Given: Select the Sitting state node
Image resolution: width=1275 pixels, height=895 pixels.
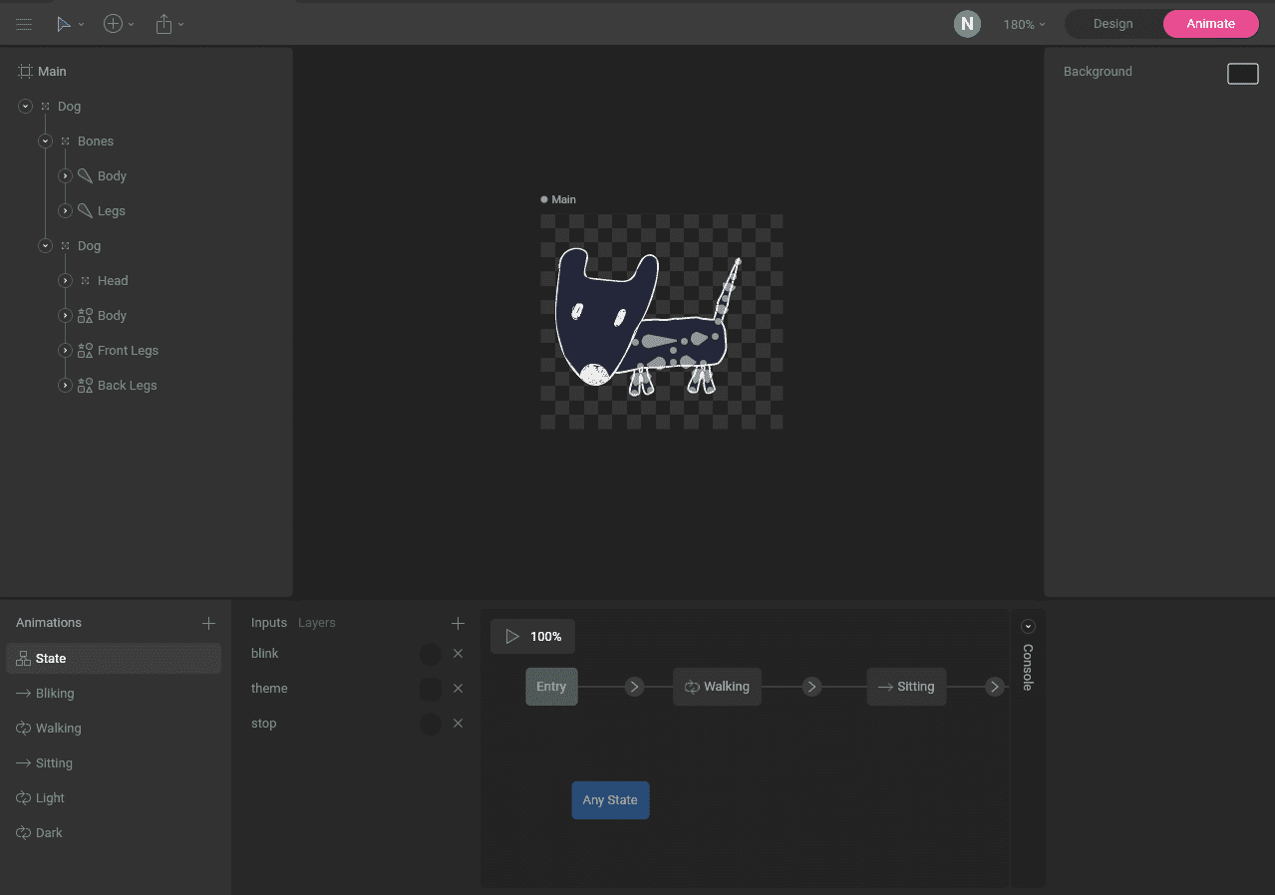Looking at the screenshot, I should pyautogui.click(x=906, y=687).
